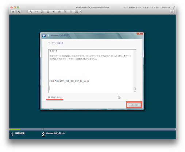Viewport: 185px width, 152px height.
Task: Enter full screen with the expand arrows
Action: [x=174, y=8]
